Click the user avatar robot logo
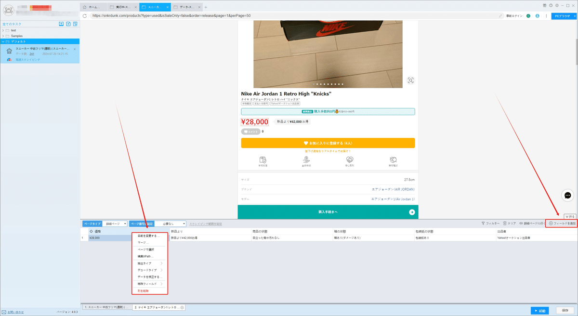Viewport: 578px width, 316px height. click(x=9, y=9)
